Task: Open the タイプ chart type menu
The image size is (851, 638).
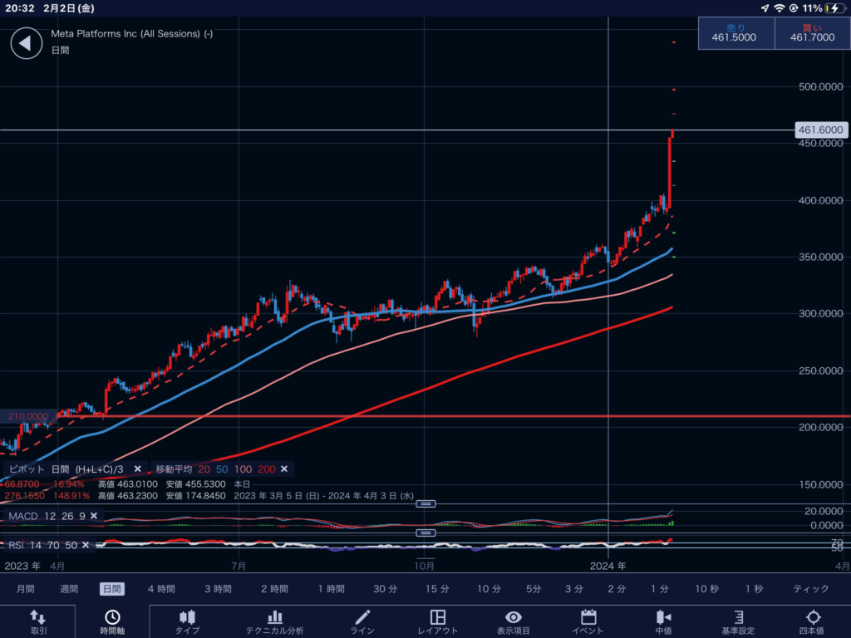Action: point(187,621)
